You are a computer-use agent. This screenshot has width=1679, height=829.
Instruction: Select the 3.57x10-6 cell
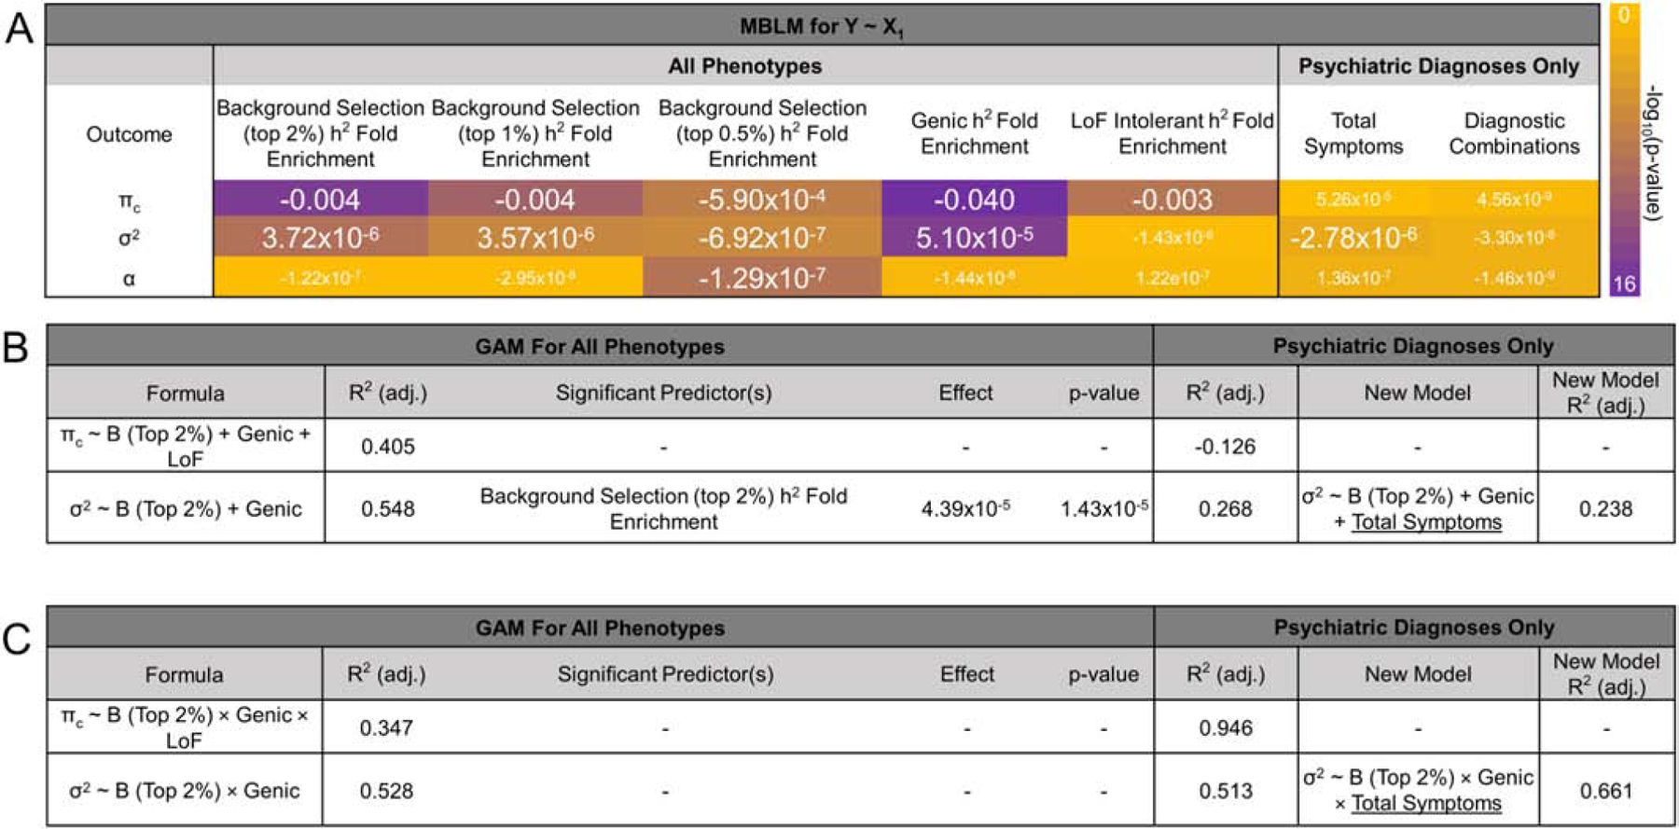[x=535, y=238]
